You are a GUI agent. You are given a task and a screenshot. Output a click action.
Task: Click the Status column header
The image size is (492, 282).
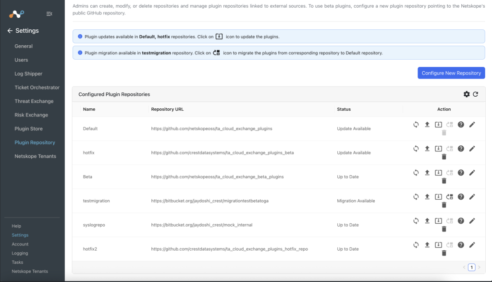tap(344, 109)
